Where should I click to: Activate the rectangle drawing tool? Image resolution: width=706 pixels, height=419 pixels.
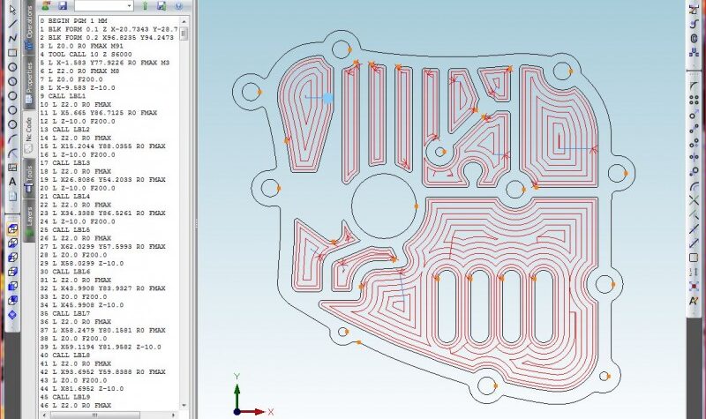click(x=12, y=52)
